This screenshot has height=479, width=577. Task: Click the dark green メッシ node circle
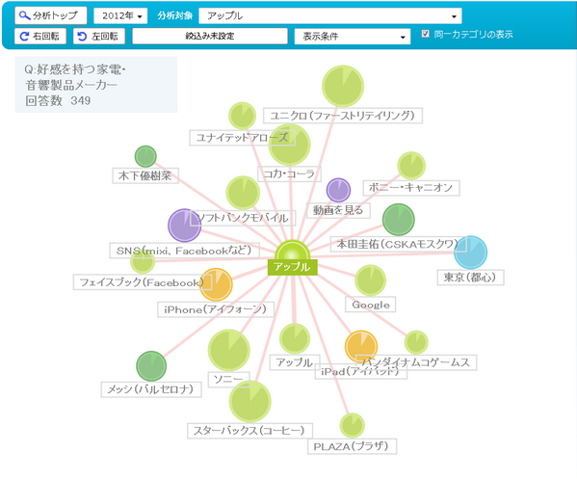click(x=151, y=366)
